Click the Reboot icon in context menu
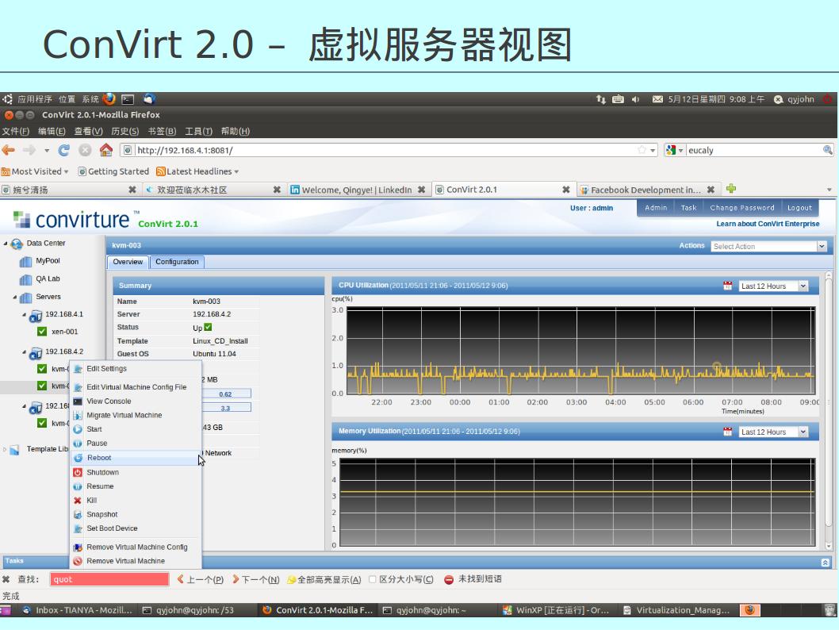This screenshot has width=839, height=630. click(78, 458)
